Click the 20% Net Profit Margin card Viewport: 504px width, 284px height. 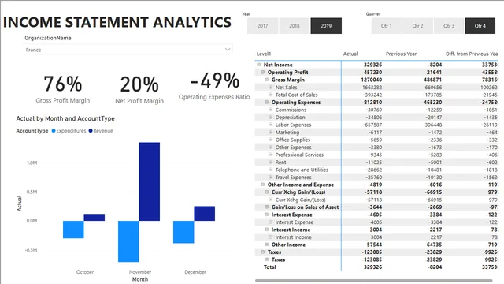[x=139, y=89]
